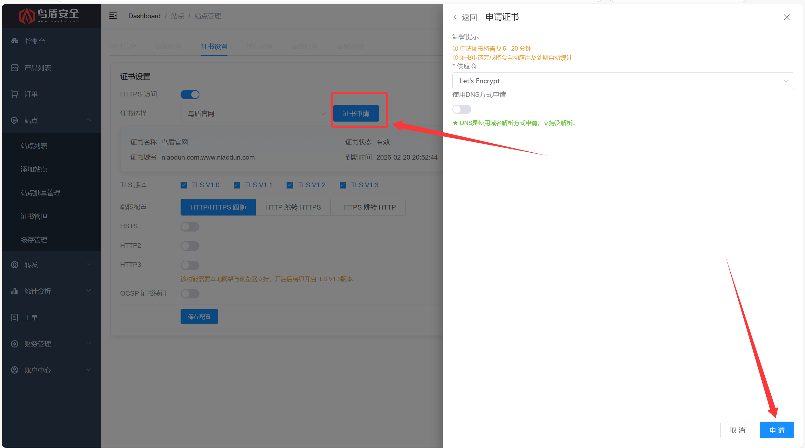Switch to the 缓存配置 tab

260,46
